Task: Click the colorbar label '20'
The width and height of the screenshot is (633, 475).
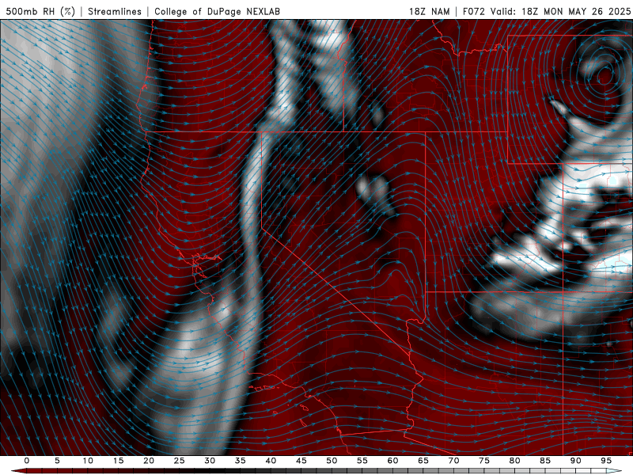Action: click(149, 461)
